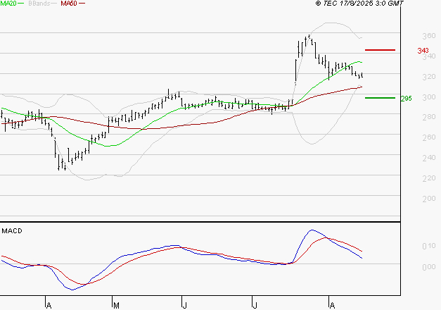The height and width of the screenshot is (310, 441).
Task: Click the last A month tick on time axis
Action: 332,305
